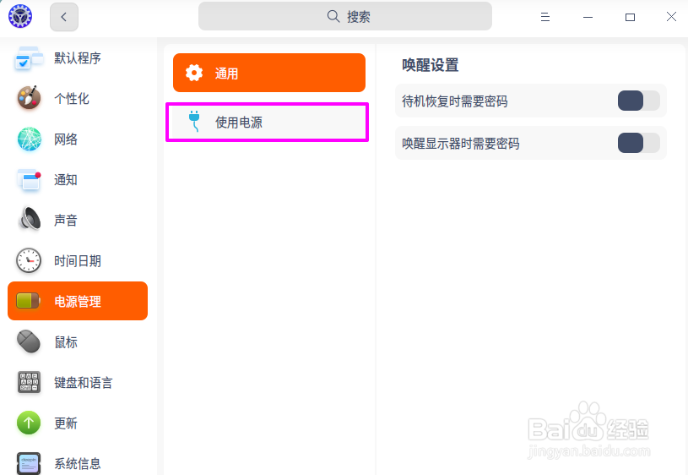Click the plug icon for 使用电源
688x475 pixels.
(x=194, y=122)
